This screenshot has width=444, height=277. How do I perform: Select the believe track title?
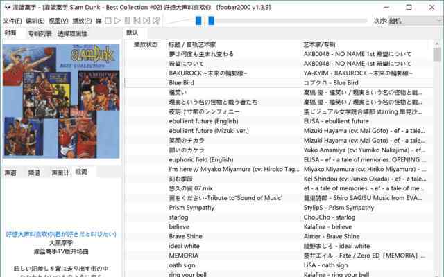coord(179,227)
